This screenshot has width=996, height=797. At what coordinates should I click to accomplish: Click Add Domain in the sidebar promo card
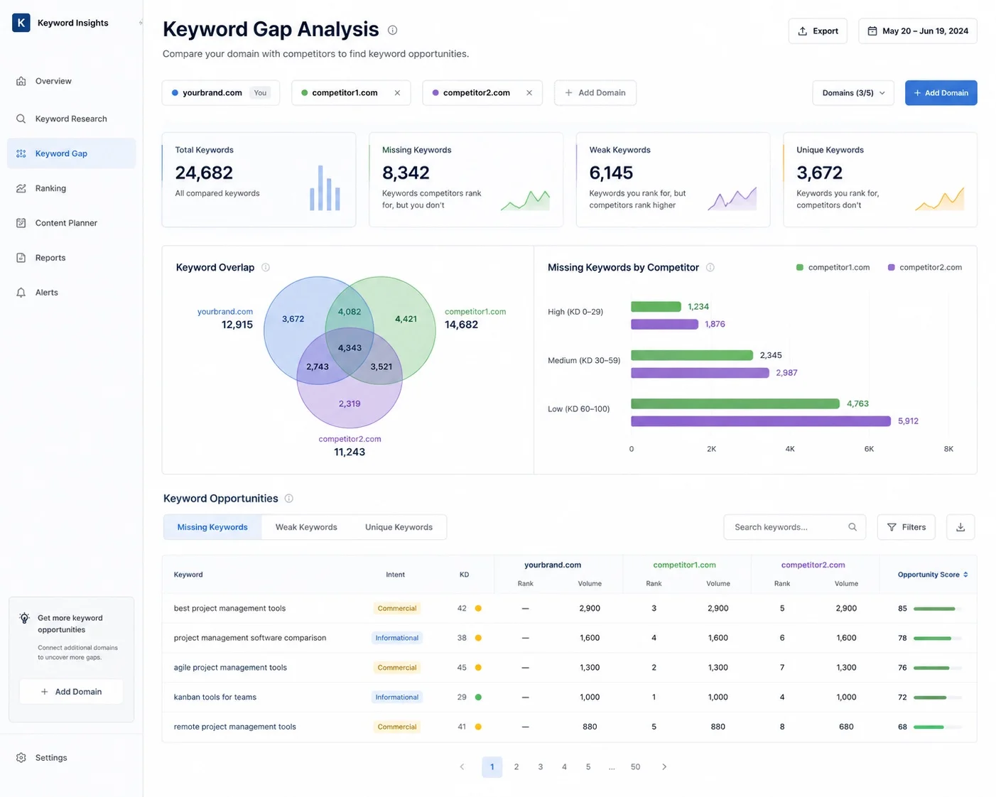click(x=71, y=692)
